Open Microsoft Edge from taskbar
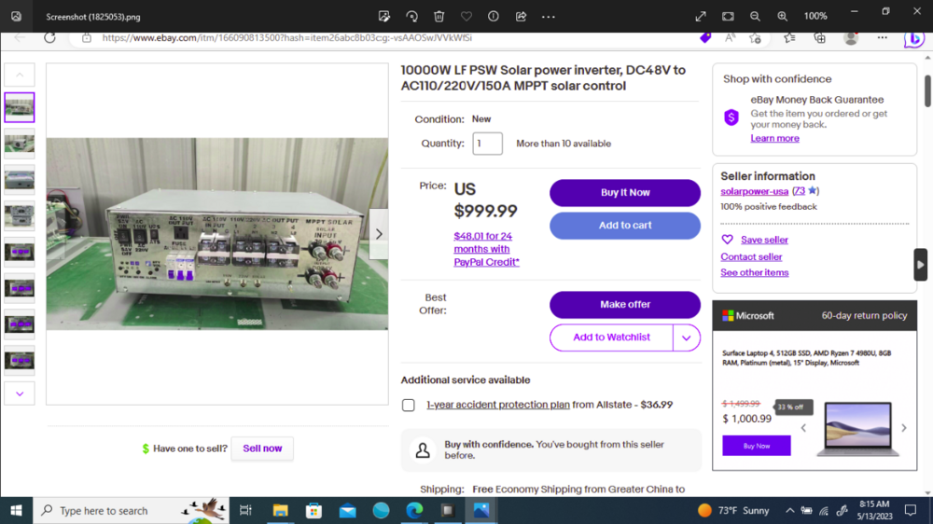933x524 pixels. click(x=415, y=510)
